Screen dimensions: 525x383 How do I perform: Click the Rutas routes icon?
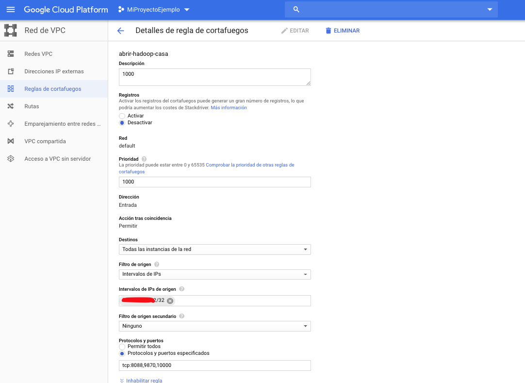click(x=11, y=106)
